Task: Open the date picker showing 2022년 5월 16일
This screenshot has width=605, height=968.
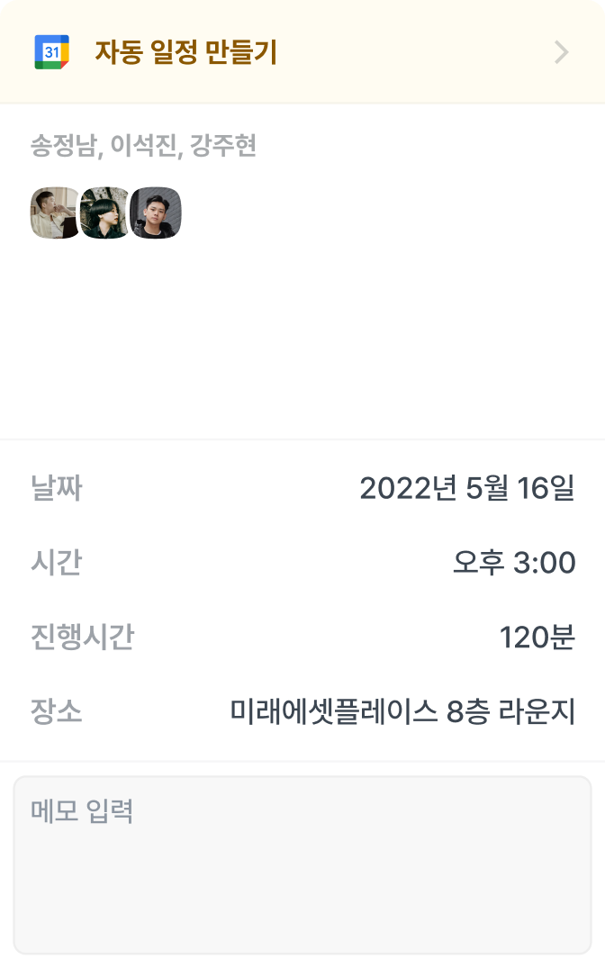Action: coord(466,489)
